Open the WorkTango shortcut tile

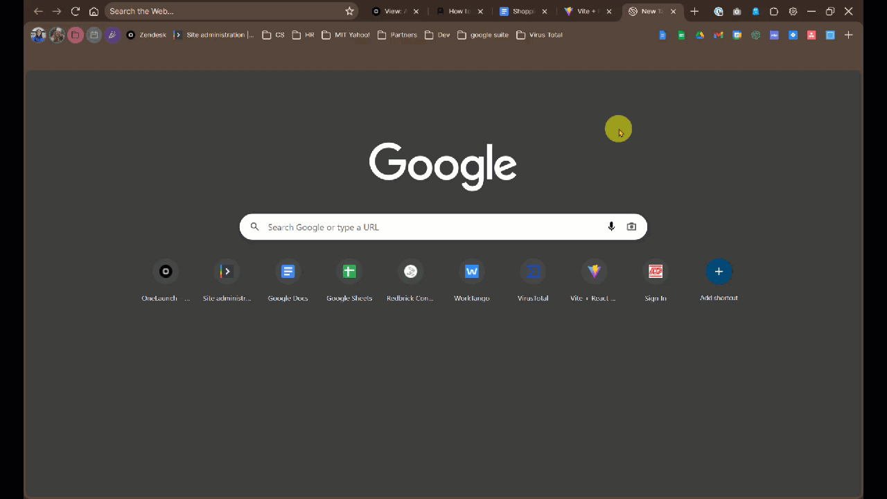472,279
